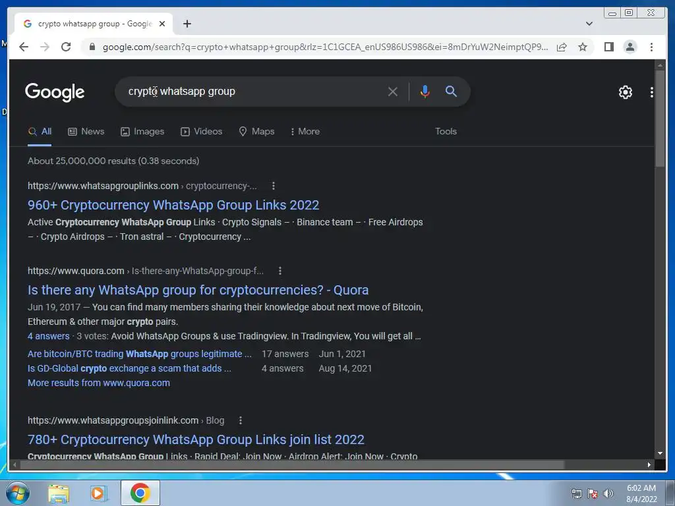Switch to Maps results

click(x=256, y=132)
